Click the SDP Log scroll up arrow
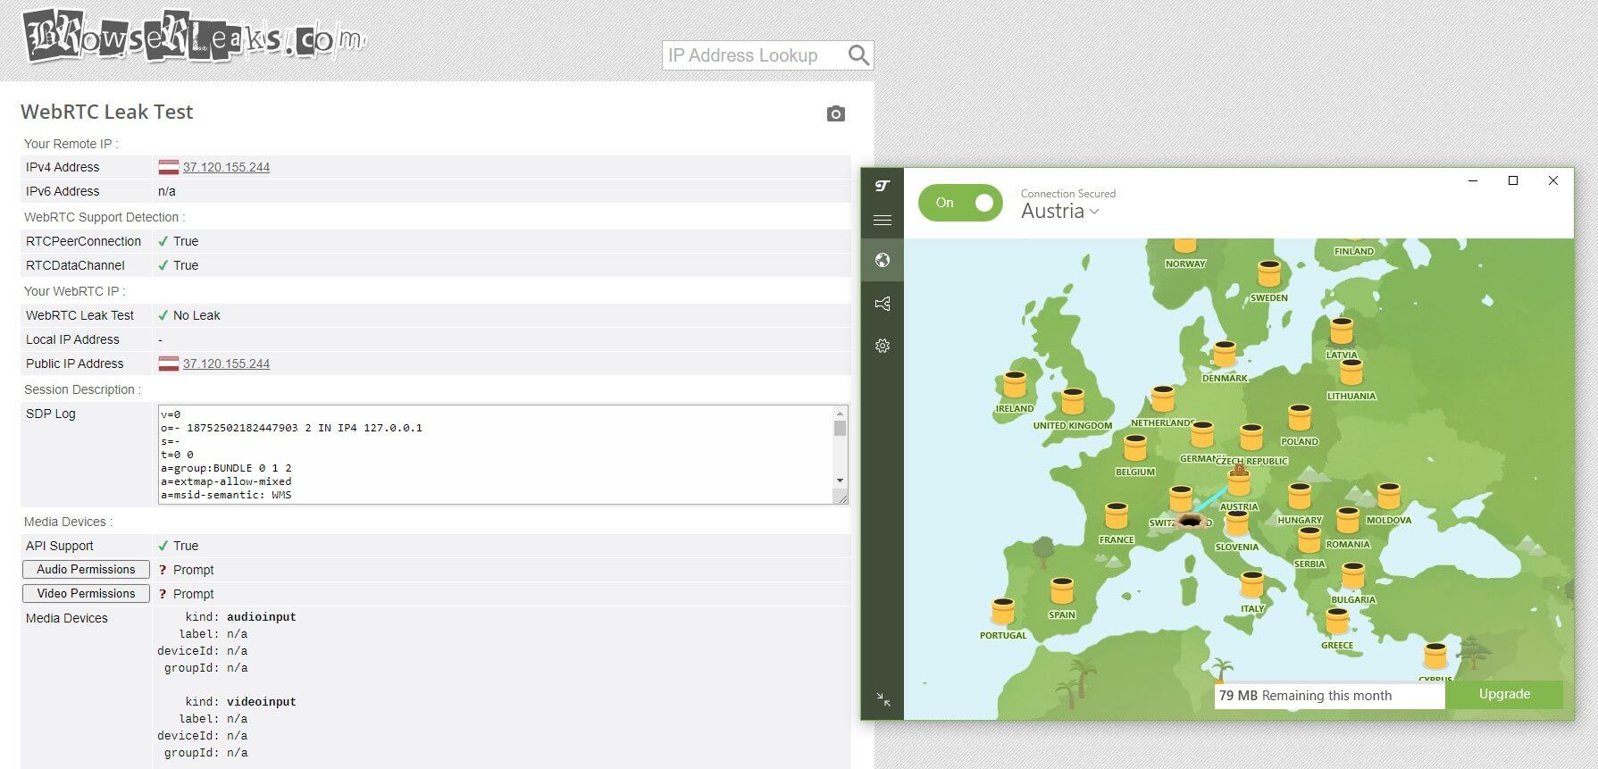The height and width of the screenshot is (769, 1598). [840, 413]
